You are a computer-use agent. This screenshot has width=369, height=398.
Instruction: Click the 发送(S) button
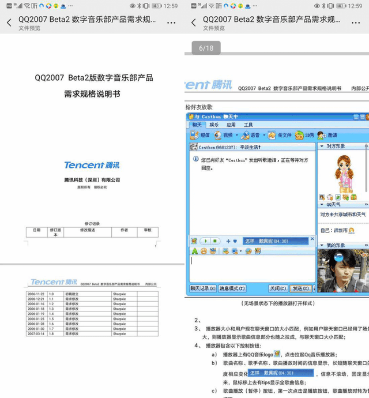coord(301,288)
